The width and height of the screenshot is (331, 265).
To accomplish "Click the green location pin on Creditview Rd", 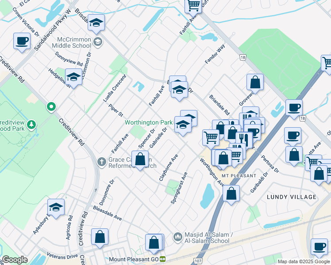I will (51, 107).
